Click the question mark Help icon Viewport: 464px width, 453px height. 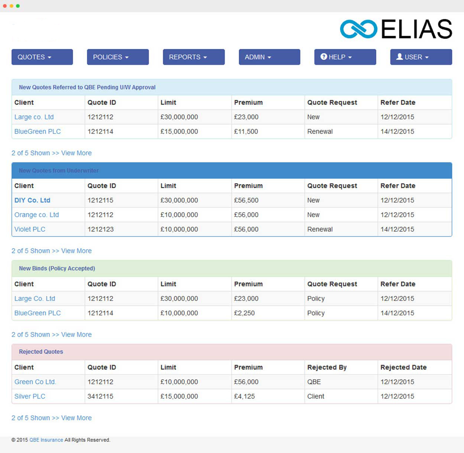point(324,57)
